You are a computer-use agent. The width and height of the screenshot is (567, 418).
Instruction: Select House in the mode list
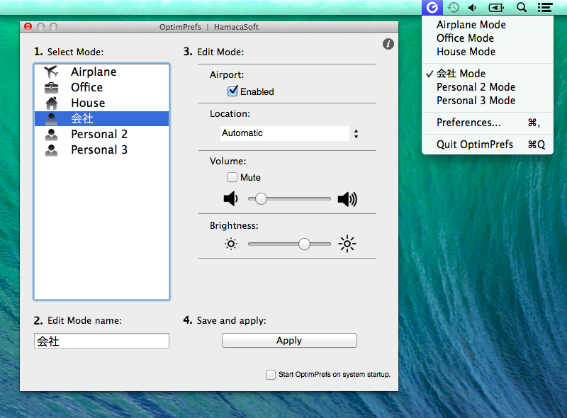point(101,103)
